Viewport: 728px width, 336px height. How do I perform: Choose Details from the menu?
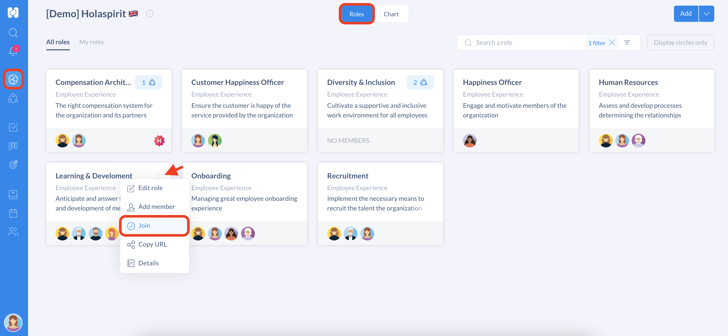154,263
